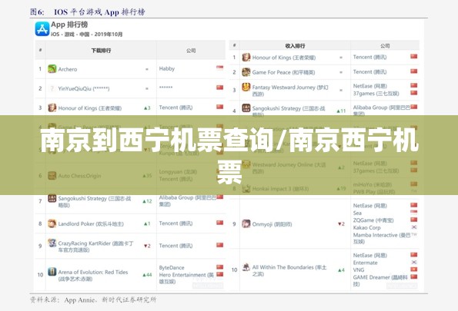Click the flag next to ByteDance
This screenshot has height=311, width=458.
coord(219,267)
